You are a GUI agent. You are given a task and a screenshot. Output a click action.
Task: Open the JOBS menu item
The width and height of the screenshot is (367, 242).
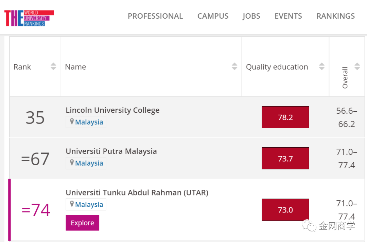click(x=251, y=16)
